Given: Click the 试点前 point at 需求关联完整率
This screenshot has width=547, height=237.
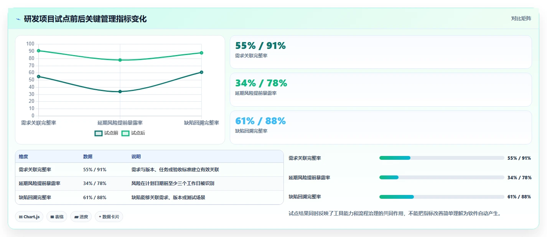Looking at the screenshot, I should tap(38, 76).
